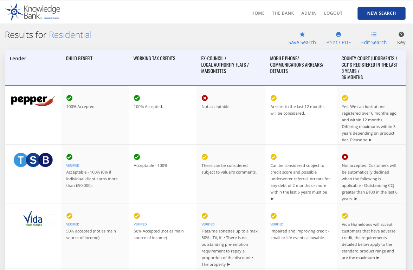Open the Key help question-mark icon
Viewport: 413px width, 270px height.
401,34
